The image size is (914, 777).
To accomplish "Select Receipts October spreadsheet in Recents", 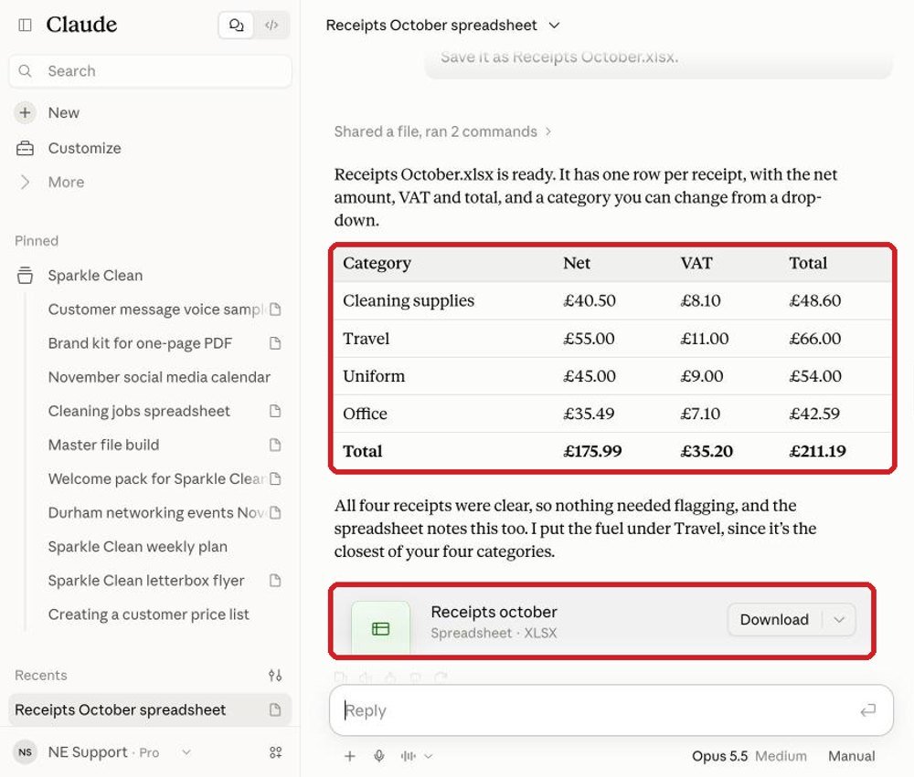I will [x=150, y=709].
